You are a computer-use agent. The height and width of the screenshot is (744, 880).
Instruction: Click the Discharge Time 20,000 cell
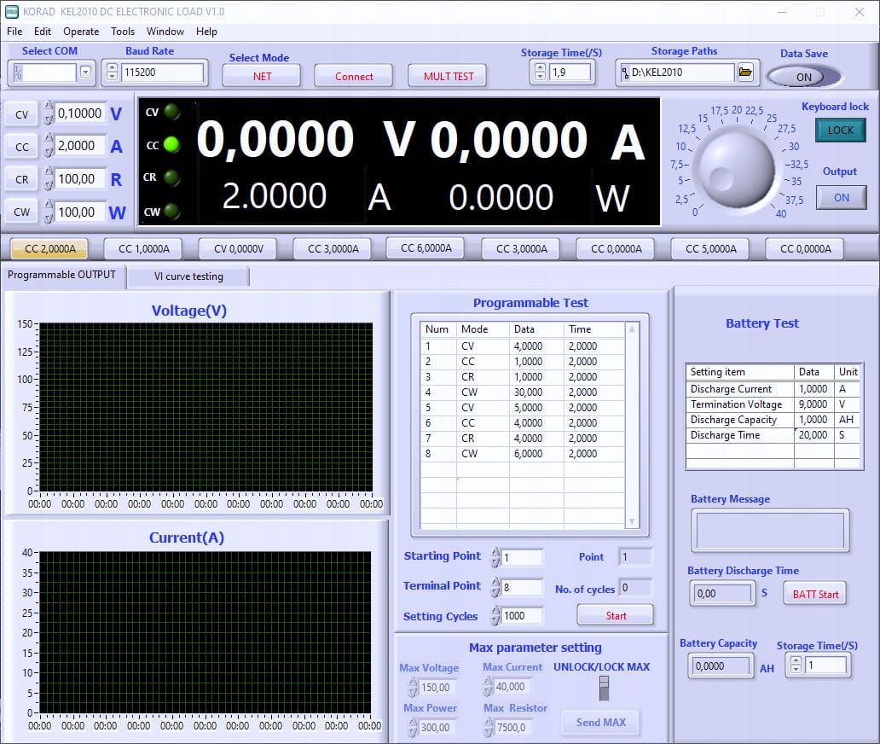[813, 435]
